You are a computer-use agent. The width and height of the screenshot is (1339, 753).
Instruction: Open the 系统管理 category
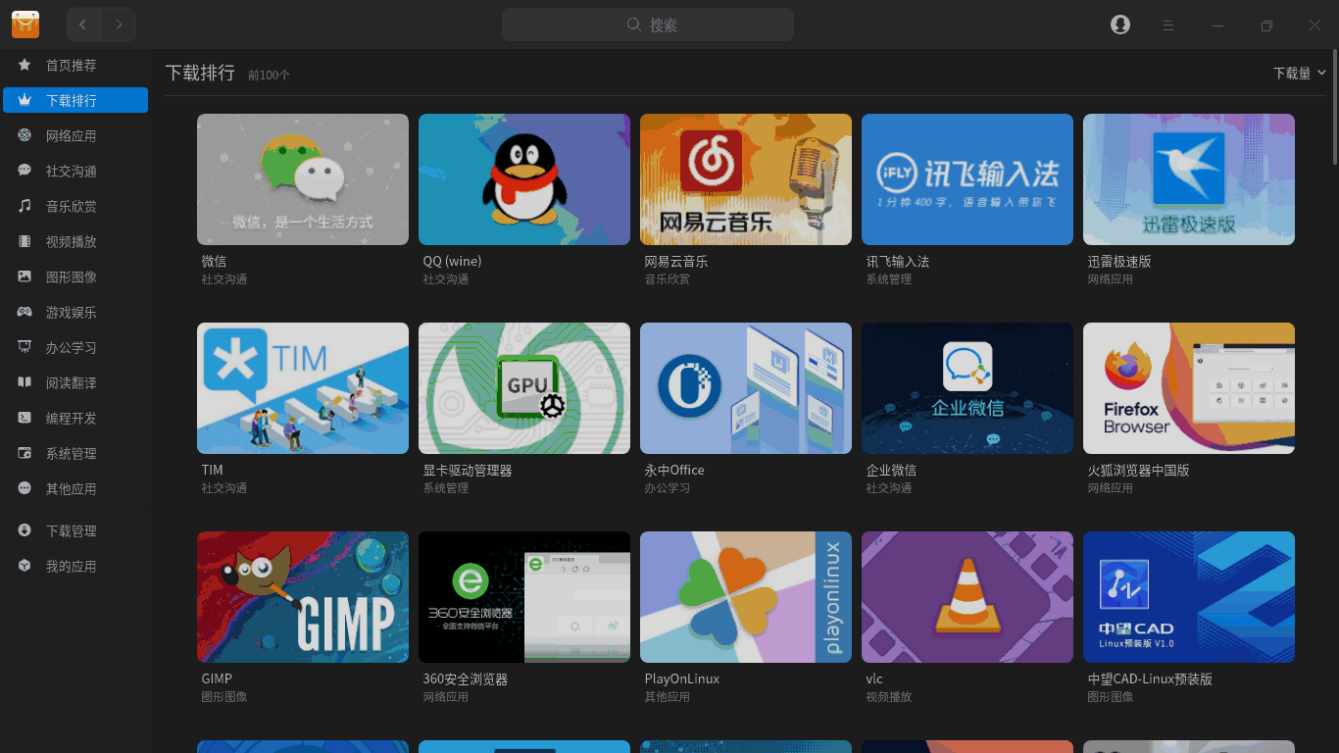[x=75, y=453]
